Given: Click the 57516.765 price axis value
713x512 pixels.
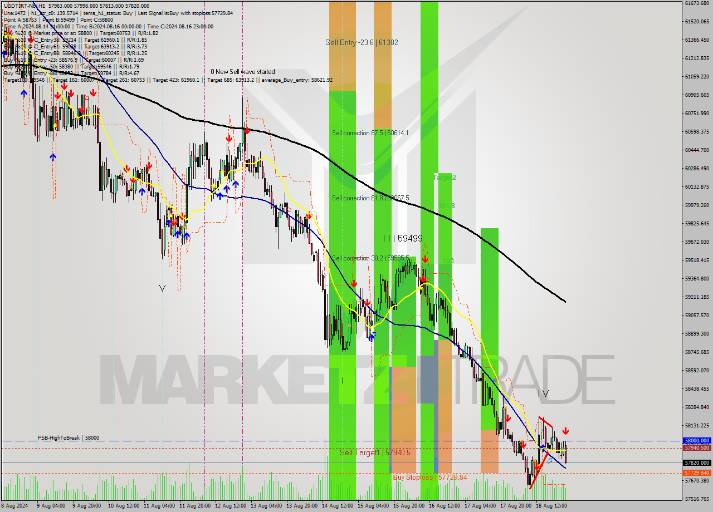Looking at the screenshot, I should 697,499.
